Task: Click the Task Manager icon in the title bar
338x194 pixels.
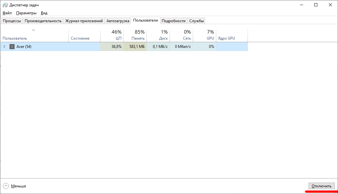Action: (5, 5)
